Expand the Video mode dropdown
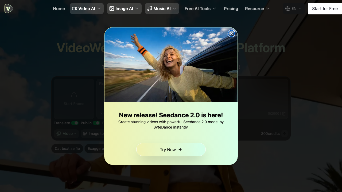 coord(66,134)
